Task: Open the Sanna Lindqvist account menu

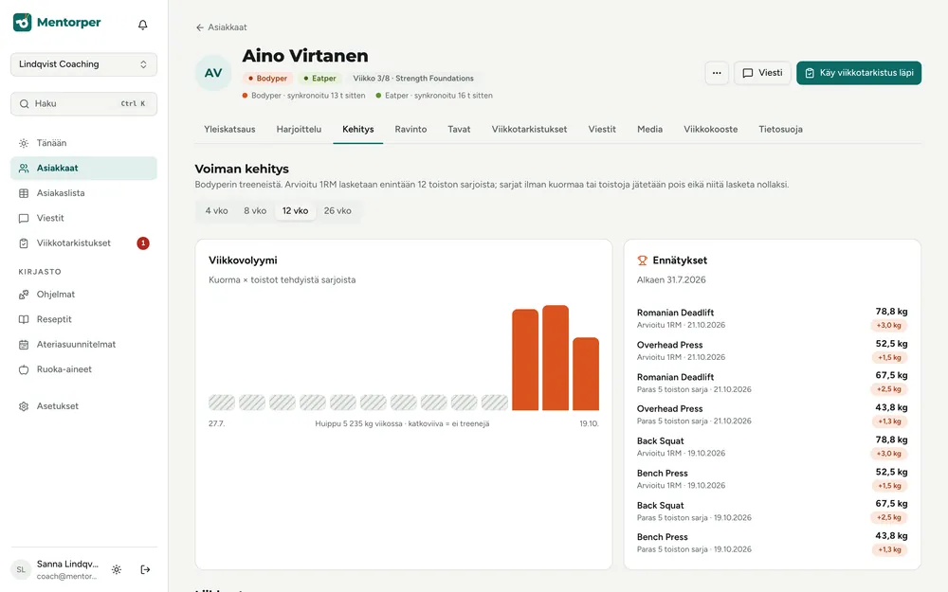Action: [x=67, y=569]
